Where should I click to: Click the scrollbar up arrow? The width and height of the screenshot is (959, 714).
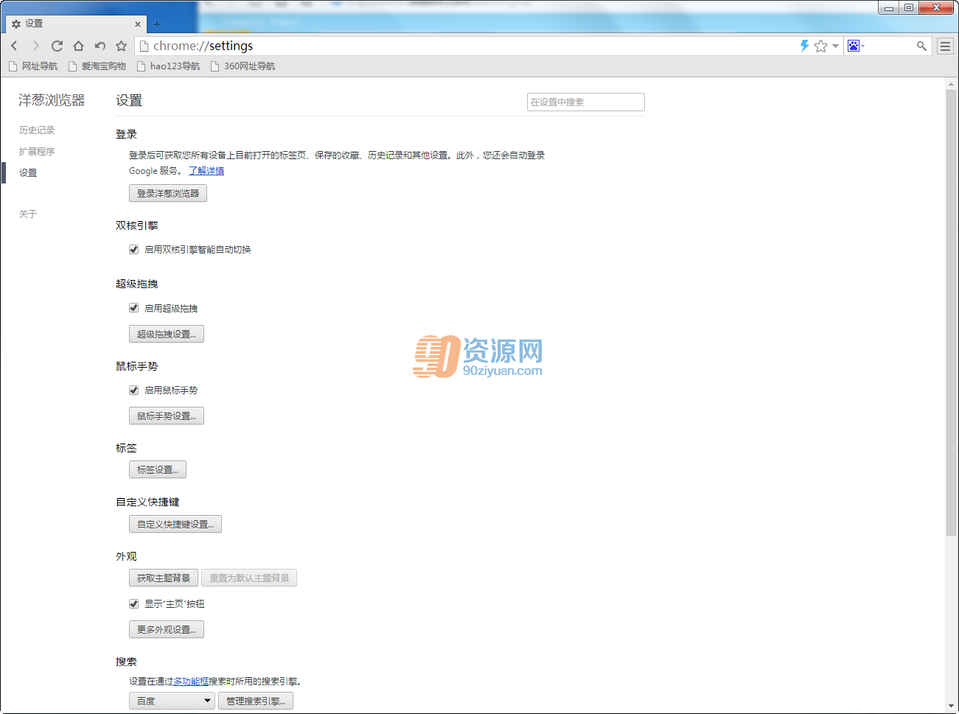(951, 84)
